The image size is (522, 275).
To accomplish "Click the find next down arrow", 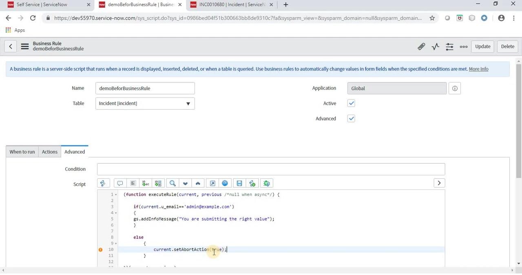I will pyautogui.click(x=185, y=184).
